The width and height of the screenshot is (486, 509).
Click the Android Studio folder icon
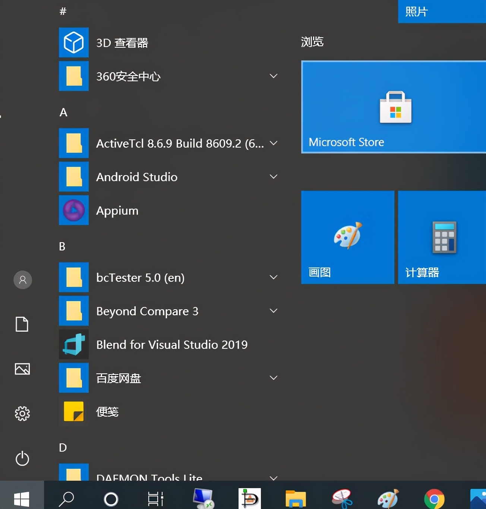pos(74,177)
